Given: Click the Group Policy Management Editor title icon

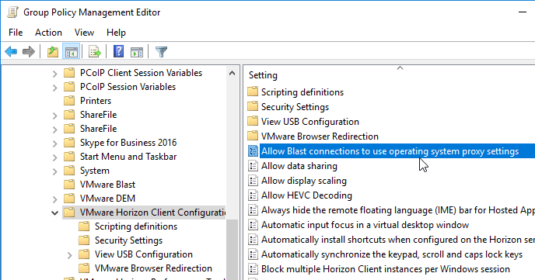Looking at the screenshot, I should (x=12, y=12).
